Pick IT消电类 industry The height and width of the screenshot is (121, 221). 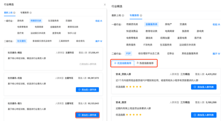148,45
